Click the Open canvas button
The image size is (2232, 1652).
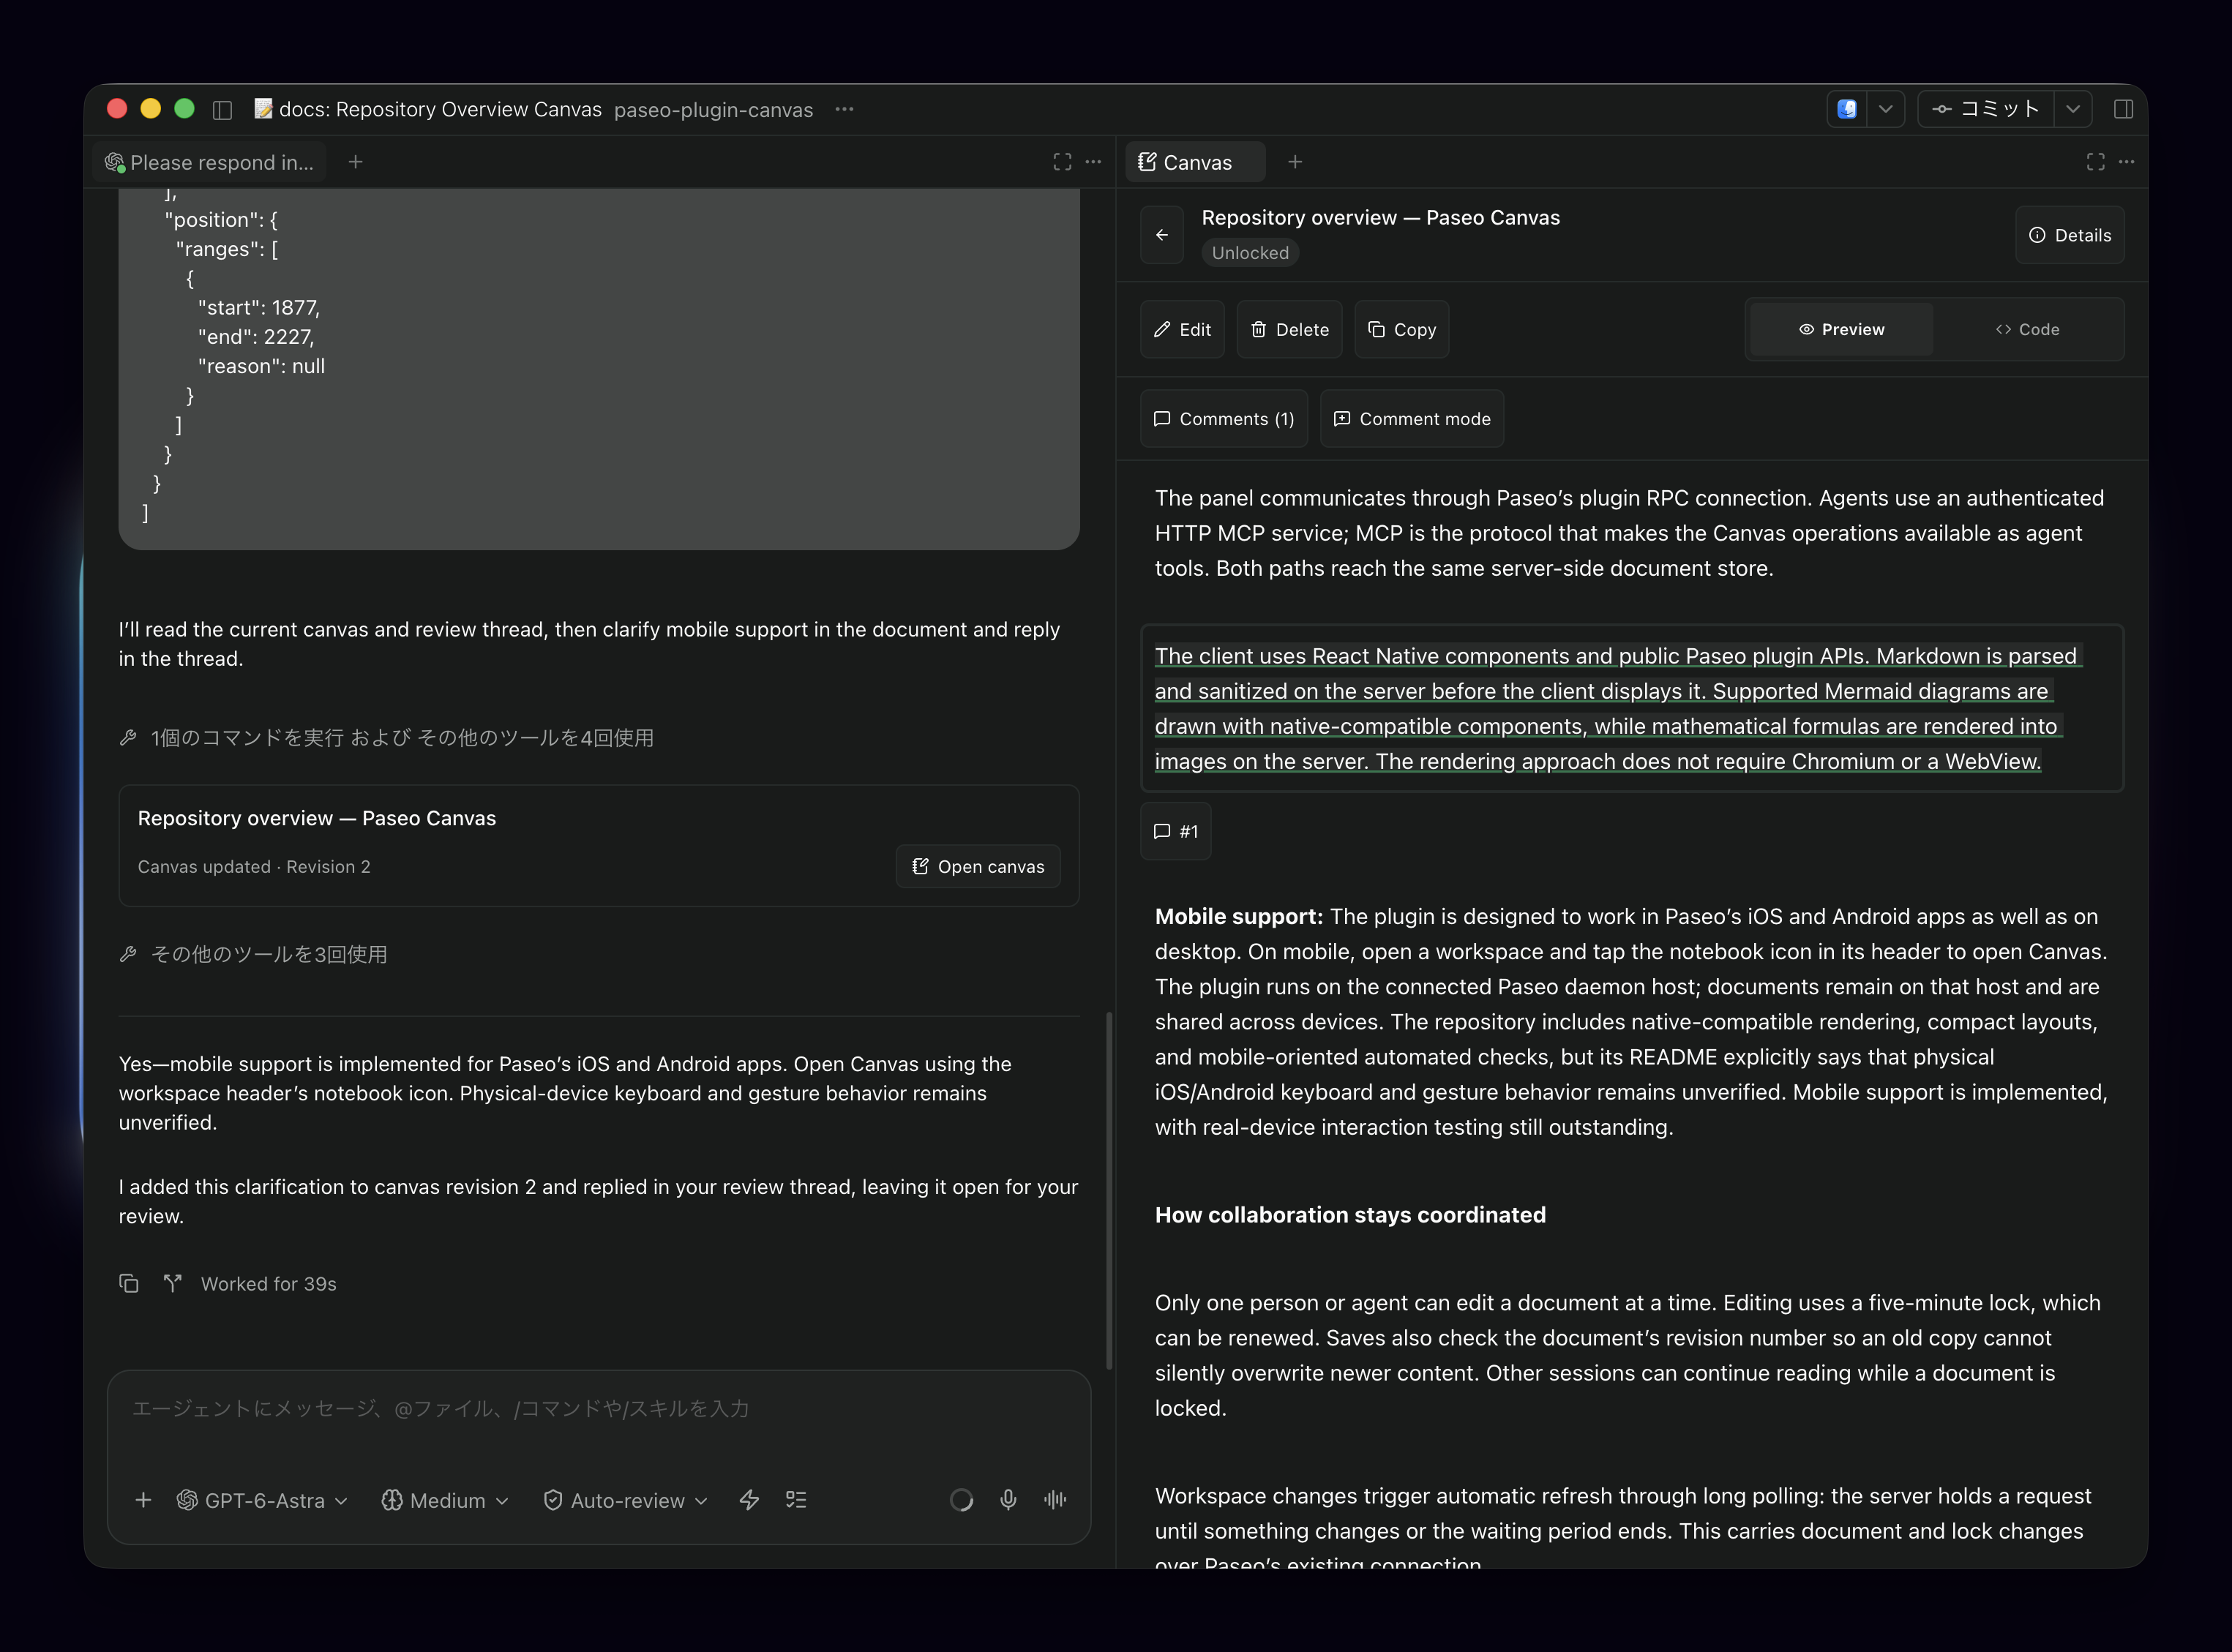coord(978,867)
